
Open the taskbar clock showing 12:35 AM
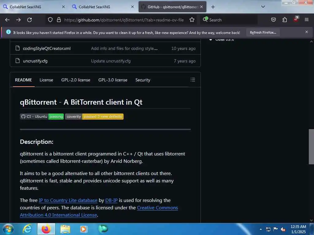click(298, 229)
